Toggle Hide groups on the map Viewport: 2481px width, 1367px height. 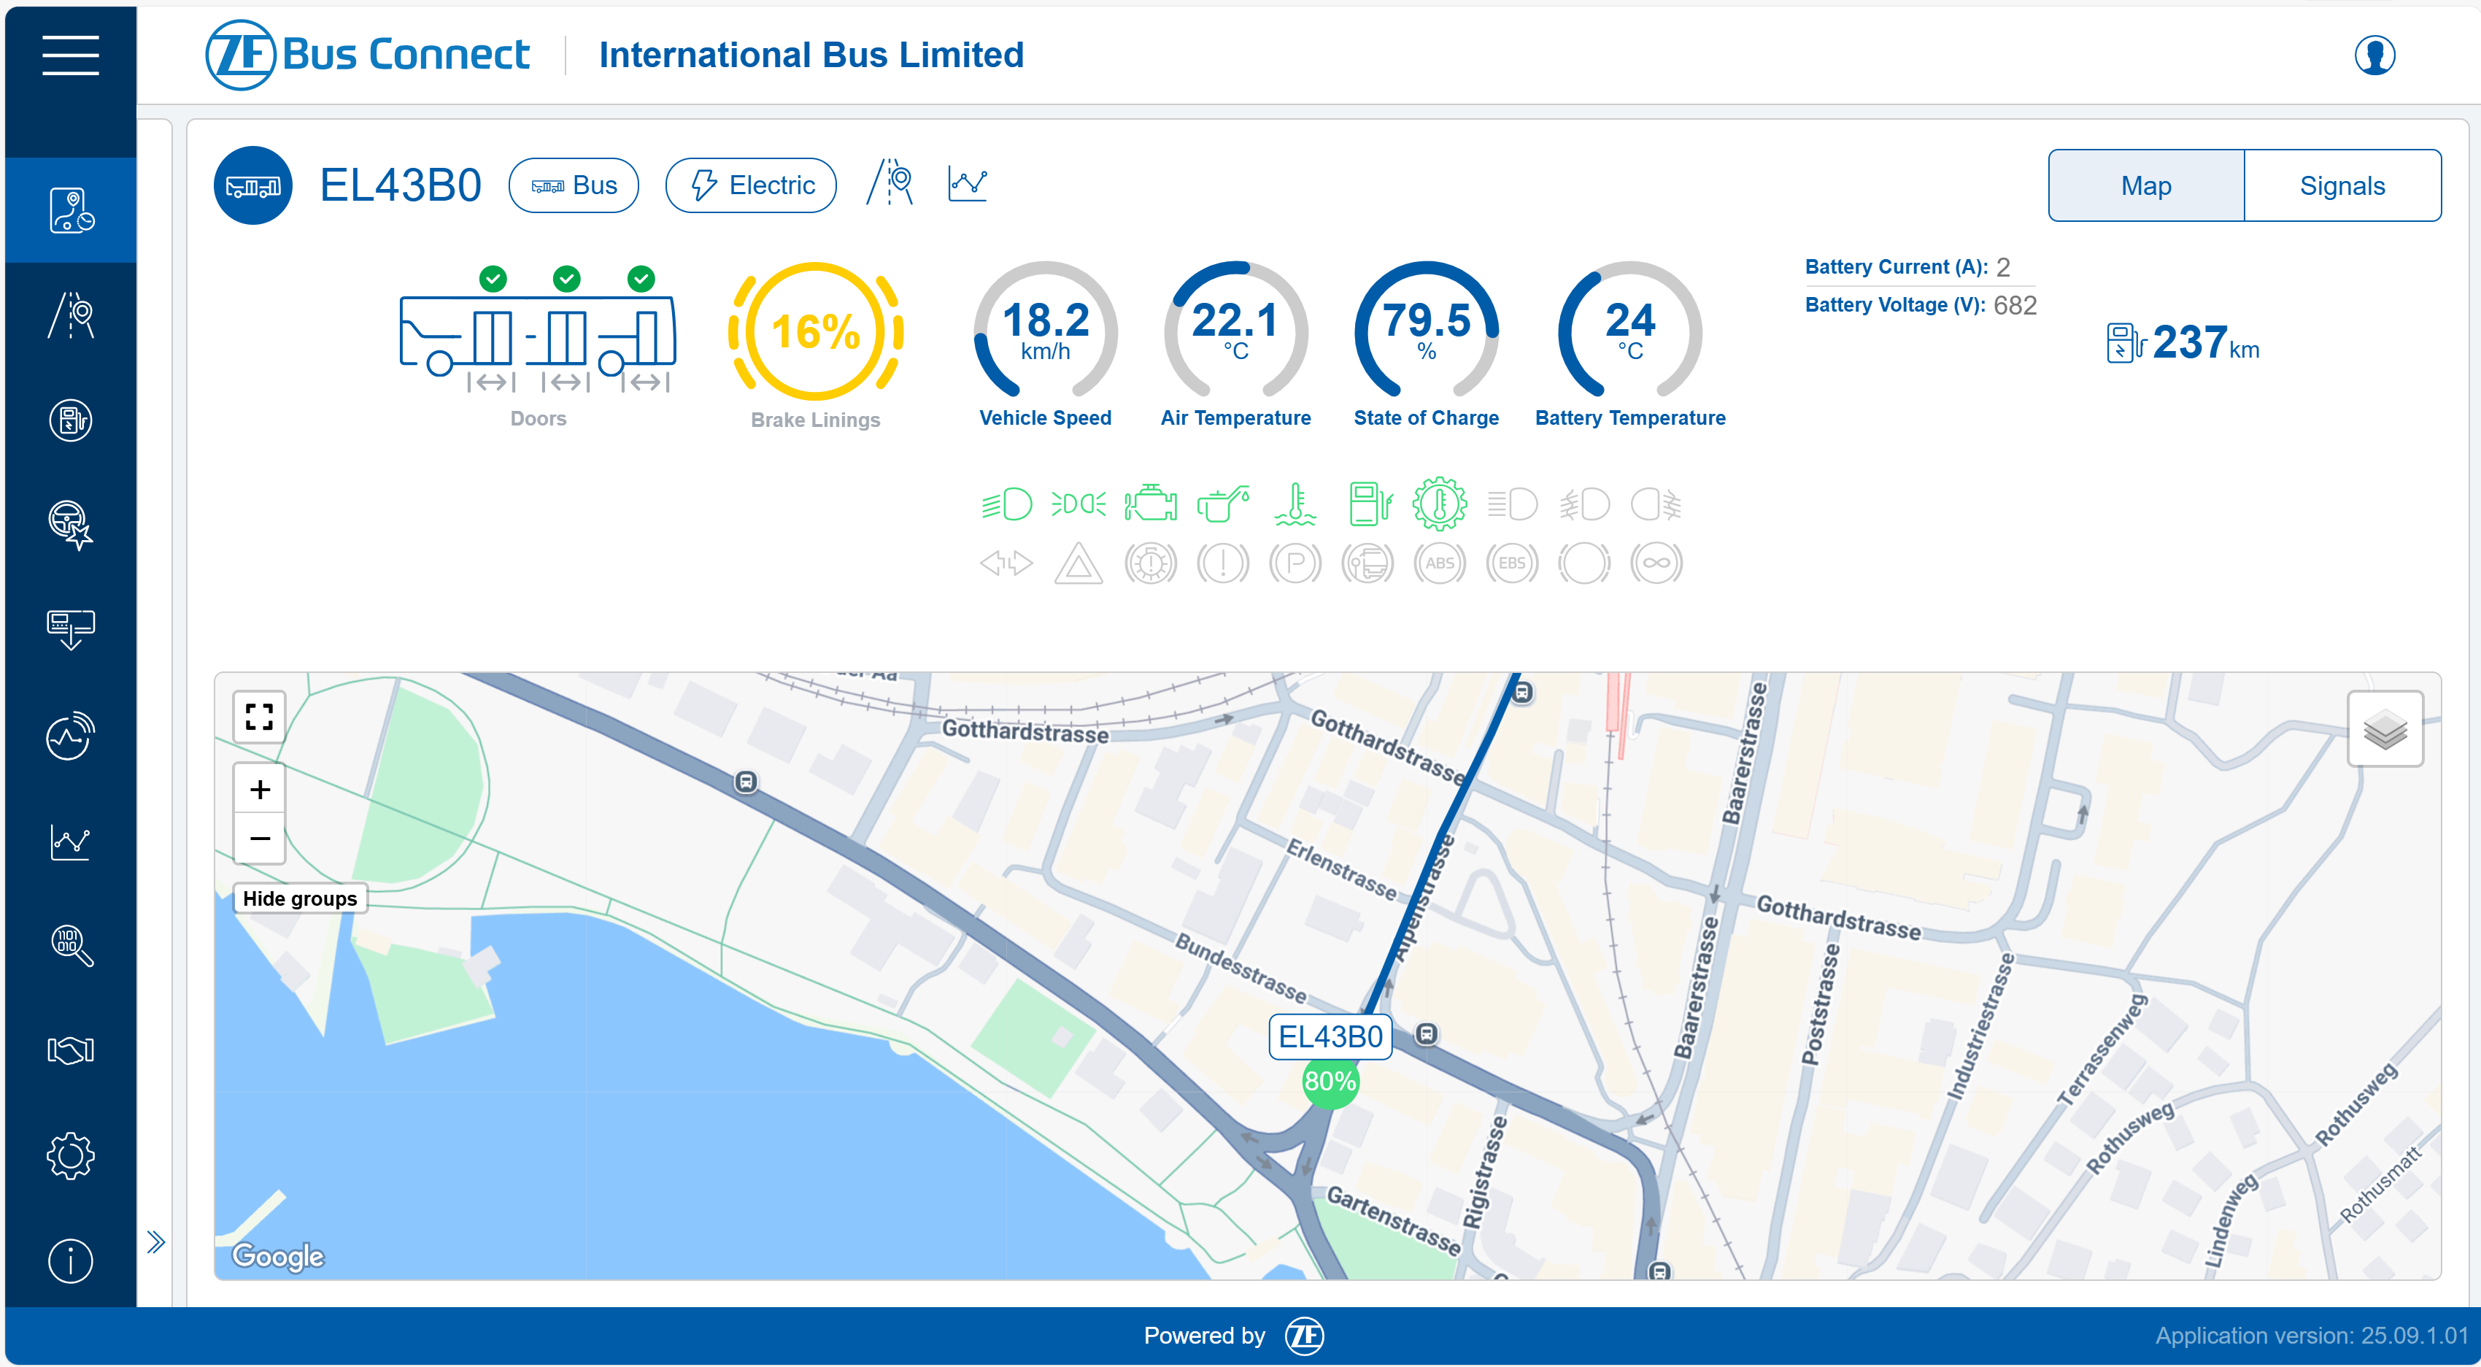299,898
